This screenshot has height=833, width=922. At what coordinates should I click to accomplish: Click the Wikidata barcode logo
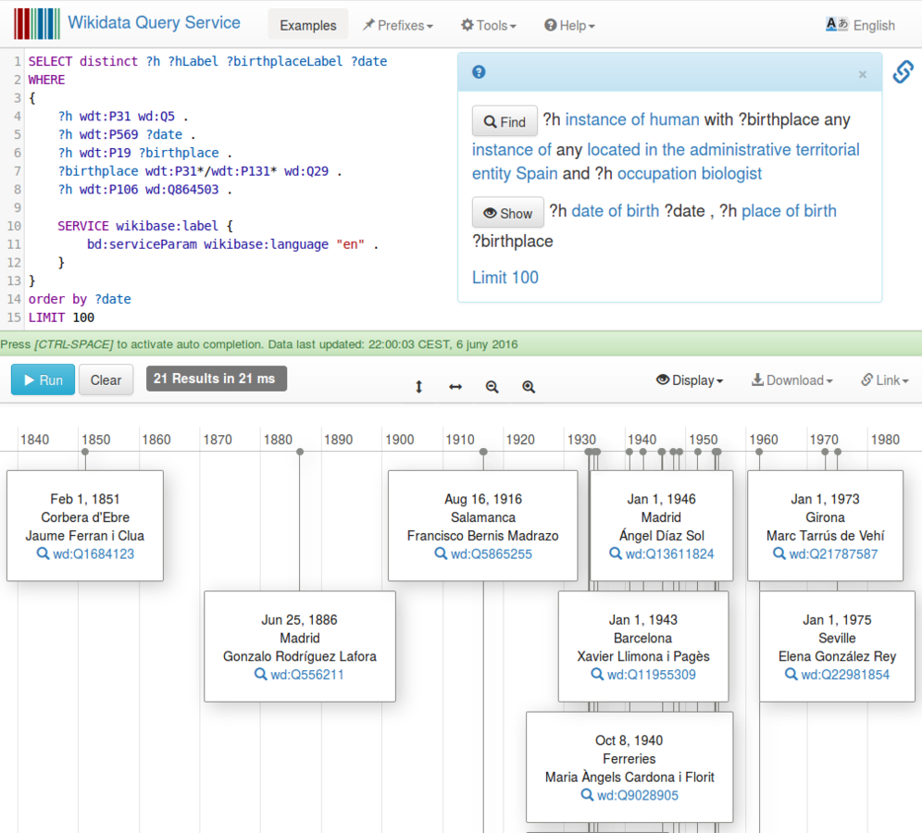pyautogui.click(x=36, y=23)
